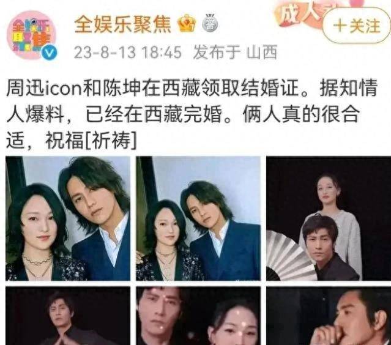The image size is (391, 345).
Task: Open first close-up photo of blue-suited pair
Action: [x=68, y=218]
